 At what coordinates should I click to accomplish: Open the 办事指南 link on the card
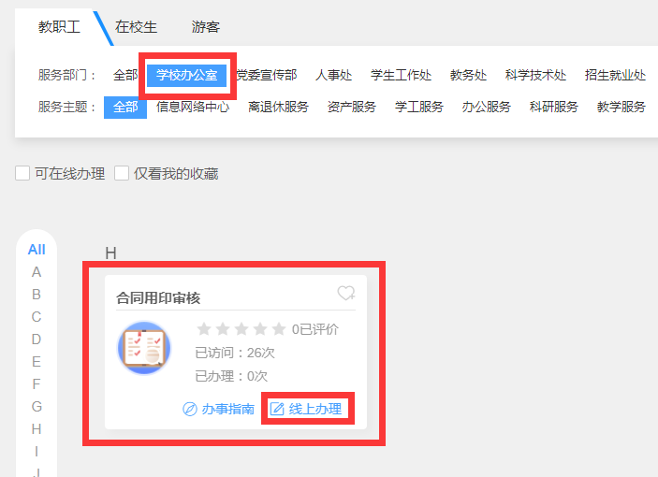coord(227,409)
